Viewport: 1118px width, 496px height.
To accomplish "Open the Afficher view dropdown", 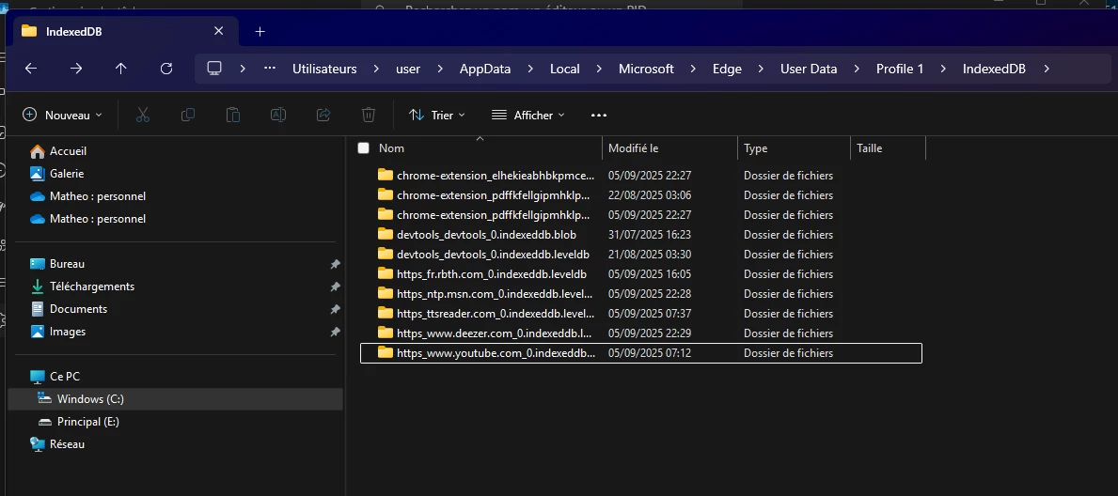I will click(528, 115).
